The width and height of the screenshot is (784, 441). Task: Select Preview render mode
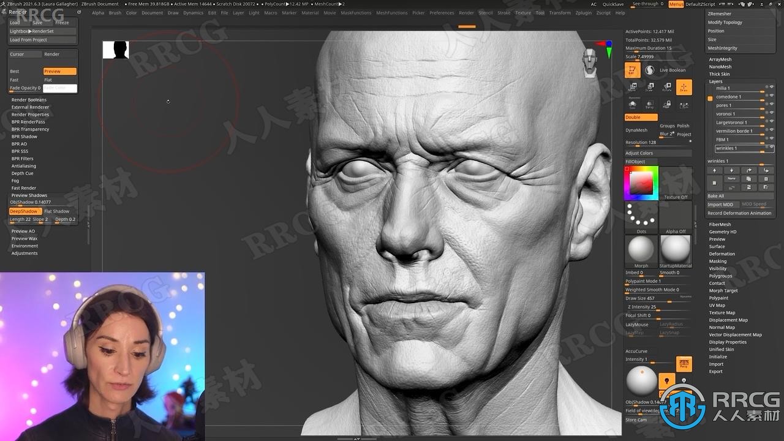[59, 71]
